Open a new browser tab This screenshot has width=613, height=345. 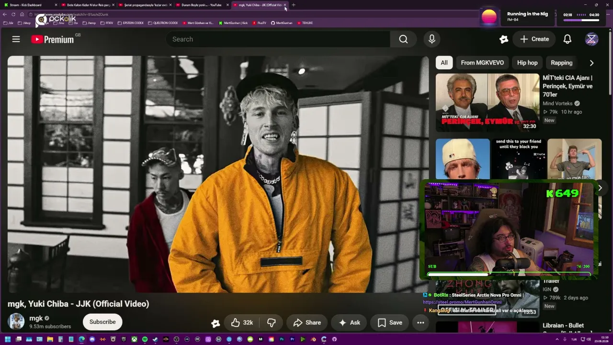(294, 5)
